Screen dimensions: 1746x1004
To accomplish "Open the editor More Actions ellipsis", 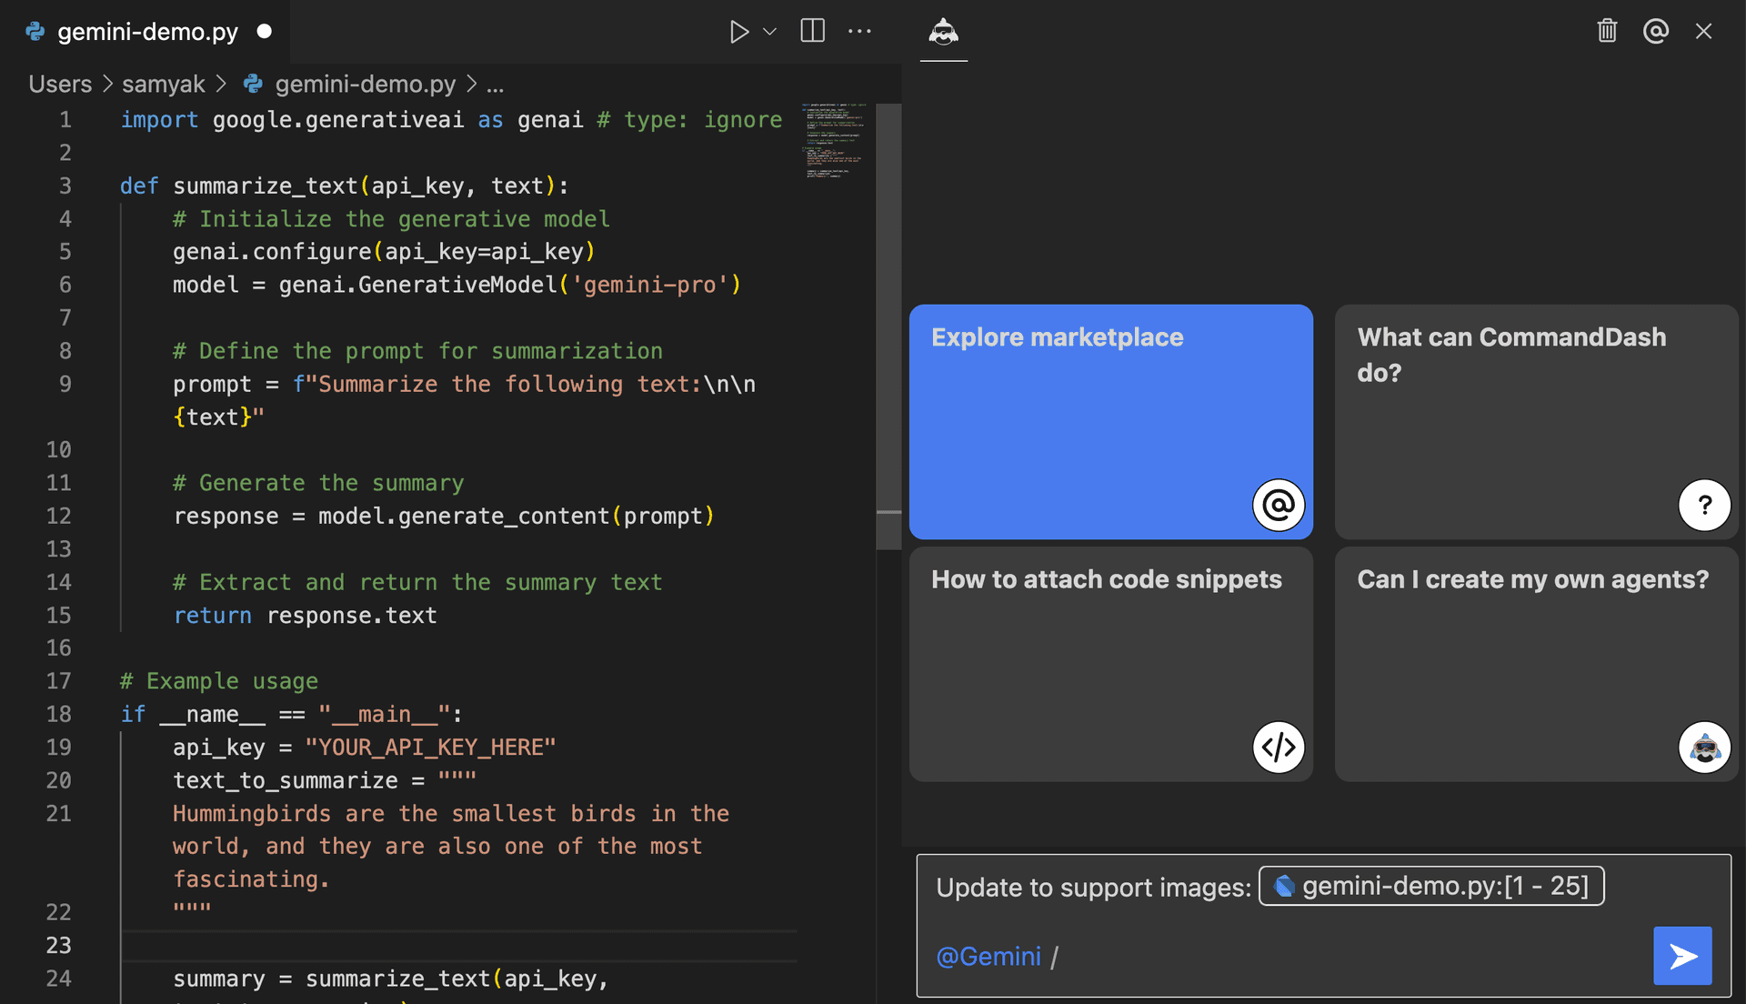I will click(x=859, y=31).
